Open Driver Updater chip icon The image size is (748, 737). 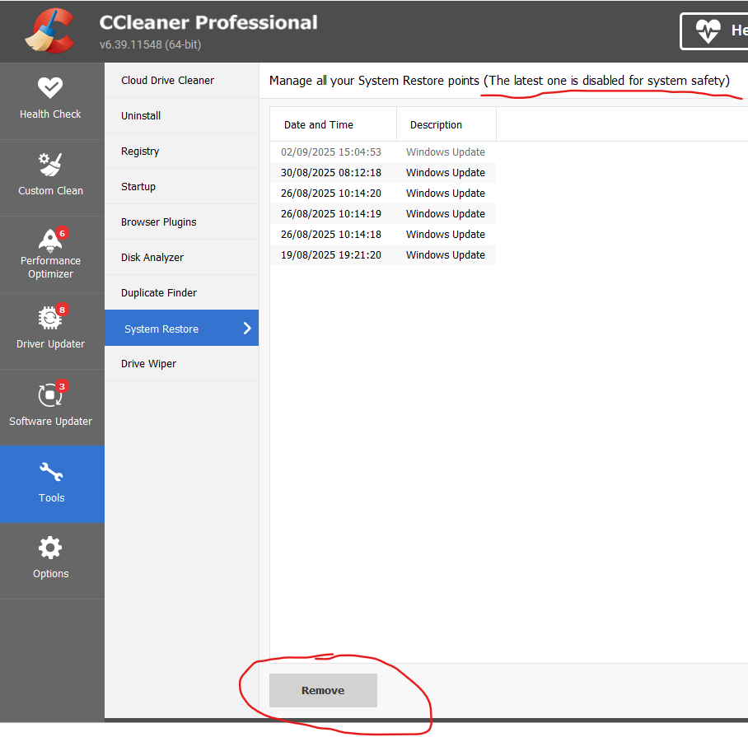[50, 318]
